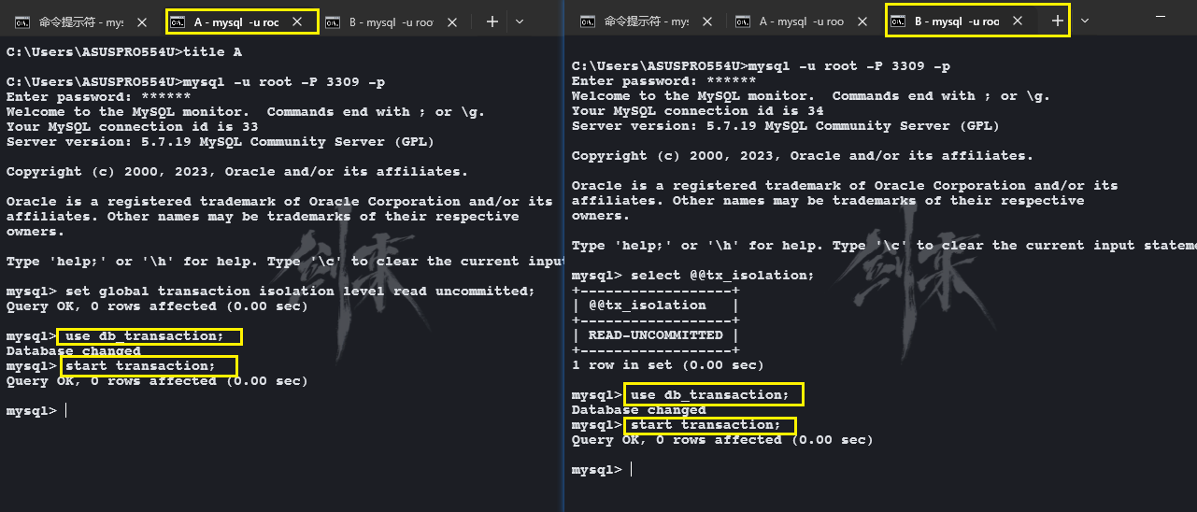Close the B - mysql tab in left window
1197x512 pixels.
click(x=452, y=21)
